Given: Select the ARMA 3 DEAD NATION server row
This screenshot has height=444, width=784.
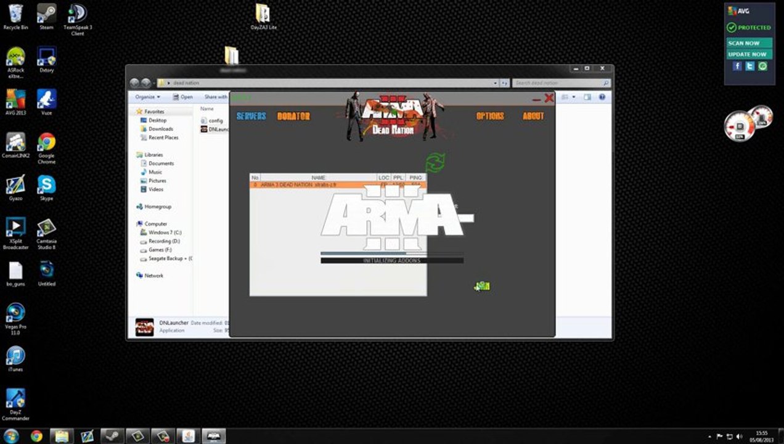Looking at the screenshot, I should [338, 184].
